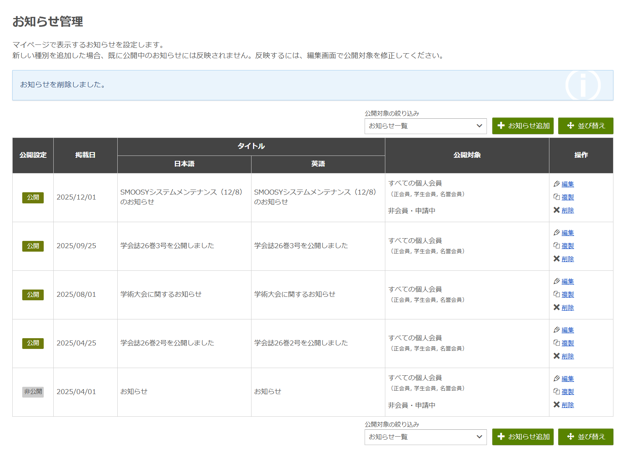Click the 公開 badge for 学会誌26巻3号
628x455 pixels.
tap(33, 246)
